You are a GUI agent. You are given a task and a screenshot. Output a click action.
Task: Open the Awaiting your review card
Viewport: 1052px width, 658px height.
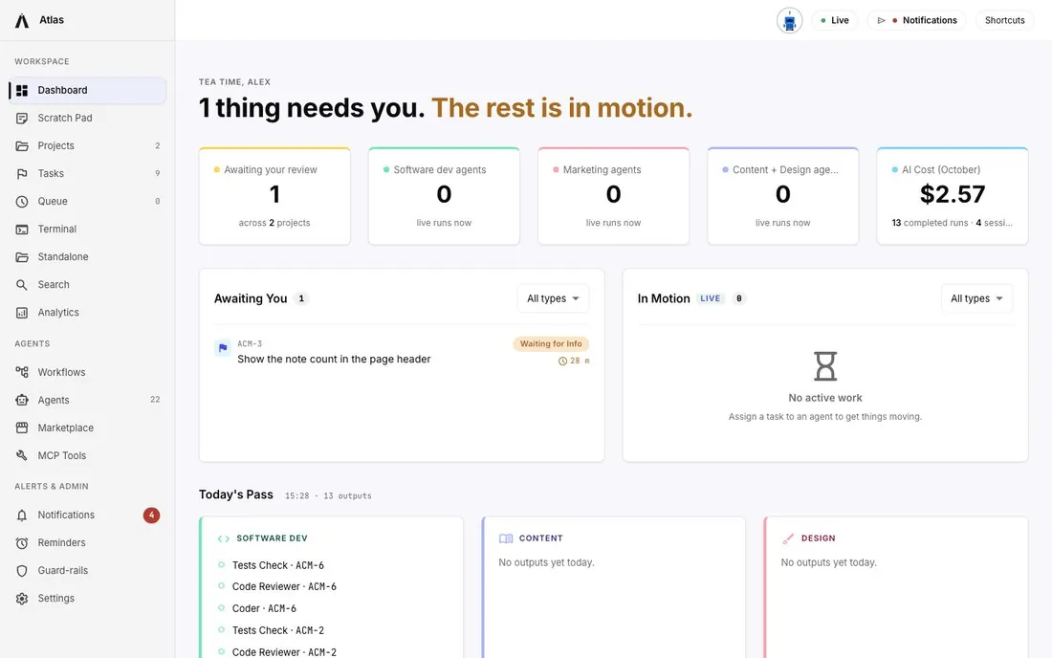tap(274, 196)
